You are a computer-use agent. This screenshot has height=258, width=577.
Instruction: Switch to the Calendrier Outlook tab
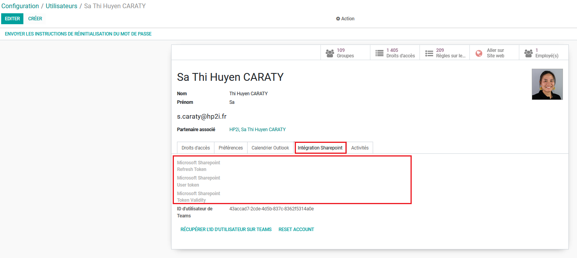coord(270,148)
